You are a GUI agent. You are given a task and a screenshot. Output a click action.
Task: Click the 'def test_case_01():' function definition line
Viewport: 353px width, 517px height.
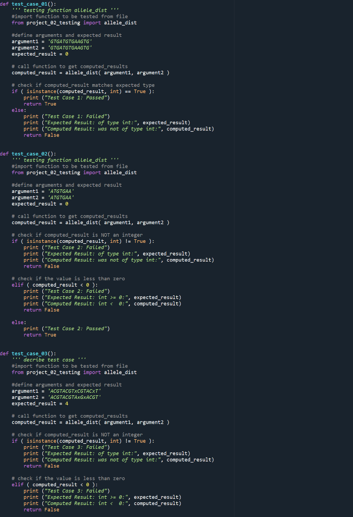28,4
